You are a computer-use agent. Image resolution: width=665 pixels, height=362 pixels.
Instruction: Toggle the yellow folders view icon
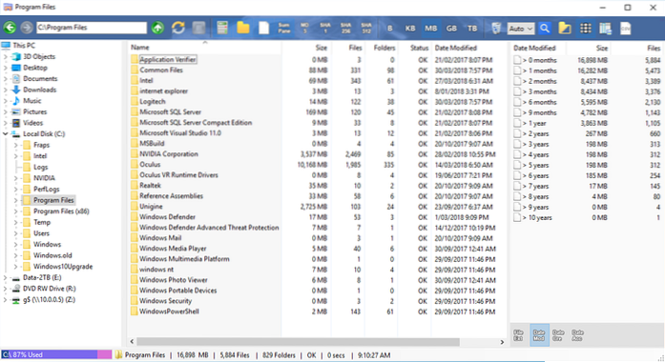pyautogui.click(x=243, y=28)
